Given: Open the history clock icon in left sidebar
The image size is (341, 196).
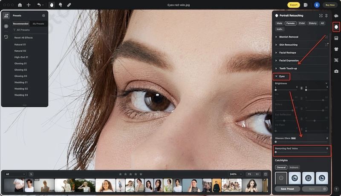Looking at the screenshot, I should 6,37.
